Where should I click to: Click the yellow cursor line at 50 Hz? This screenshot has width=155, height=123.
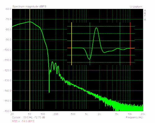(30, 60)
